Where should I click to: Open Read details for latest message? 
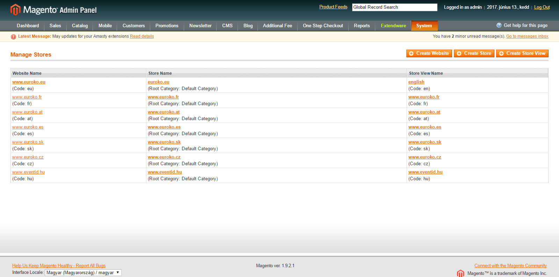[142, 36]
